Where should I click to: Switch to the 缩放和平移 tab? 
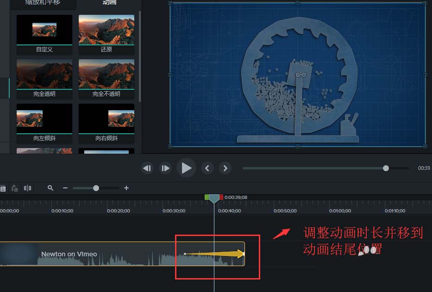click(x=43, y=2)
